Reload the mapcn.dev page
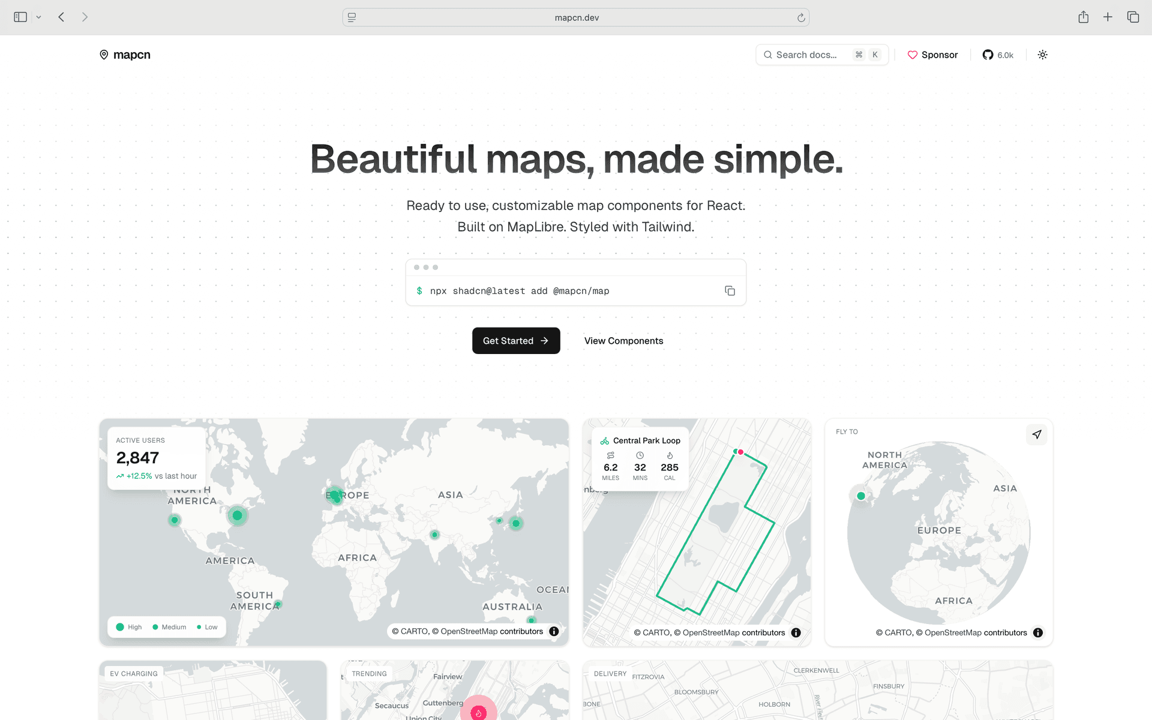This screenshot has height=720, width=1152. pos(801,18)
